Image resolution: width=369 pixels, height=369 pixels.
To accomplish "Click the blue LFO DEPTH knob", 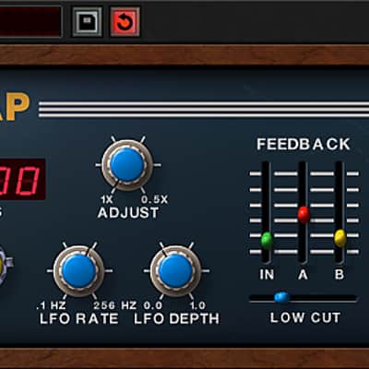I will [x=175, y=271].
